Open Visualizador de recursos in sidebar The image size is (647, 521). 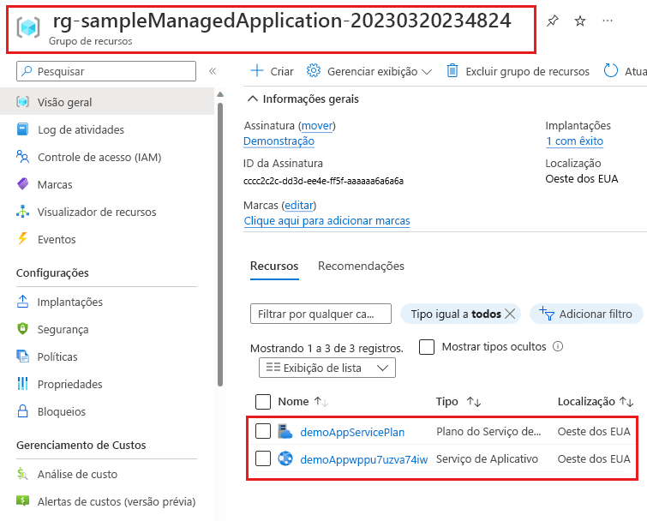(x=96, y=212)
